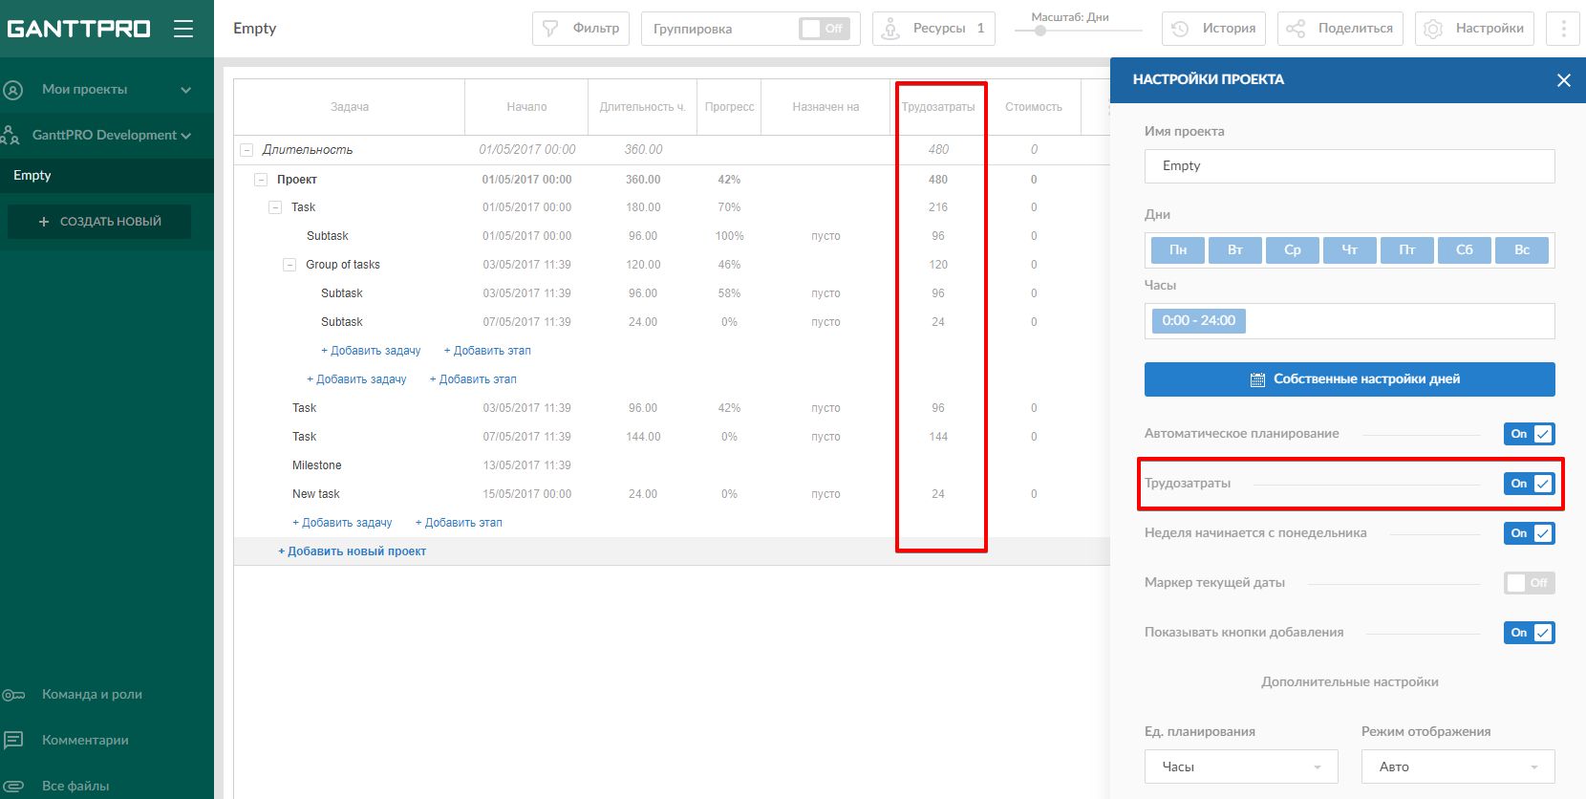Click the Масштаб zoom slider handle
Viewport: 1586px width, 799px height.
coord(1040,31)
